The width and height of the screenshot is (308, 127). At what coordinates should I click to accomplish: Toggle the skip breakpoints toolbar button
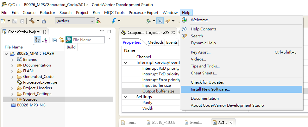coord(160,21)
